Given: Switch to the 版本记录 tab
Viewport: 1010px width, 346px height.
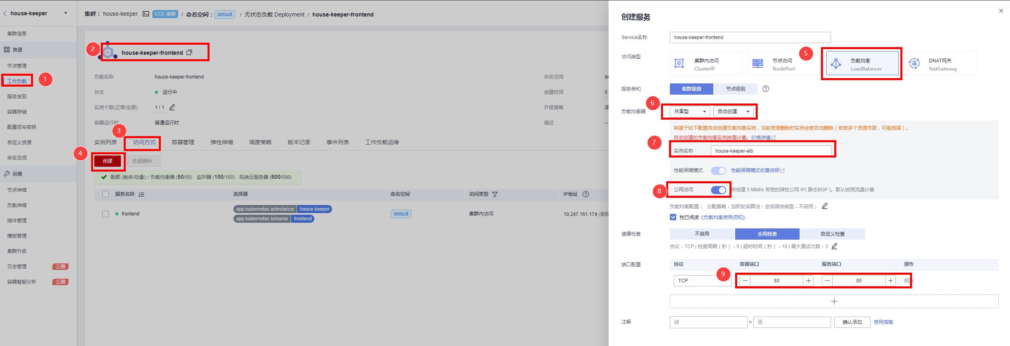Looking at the screenshot, I should coord(299,142).
